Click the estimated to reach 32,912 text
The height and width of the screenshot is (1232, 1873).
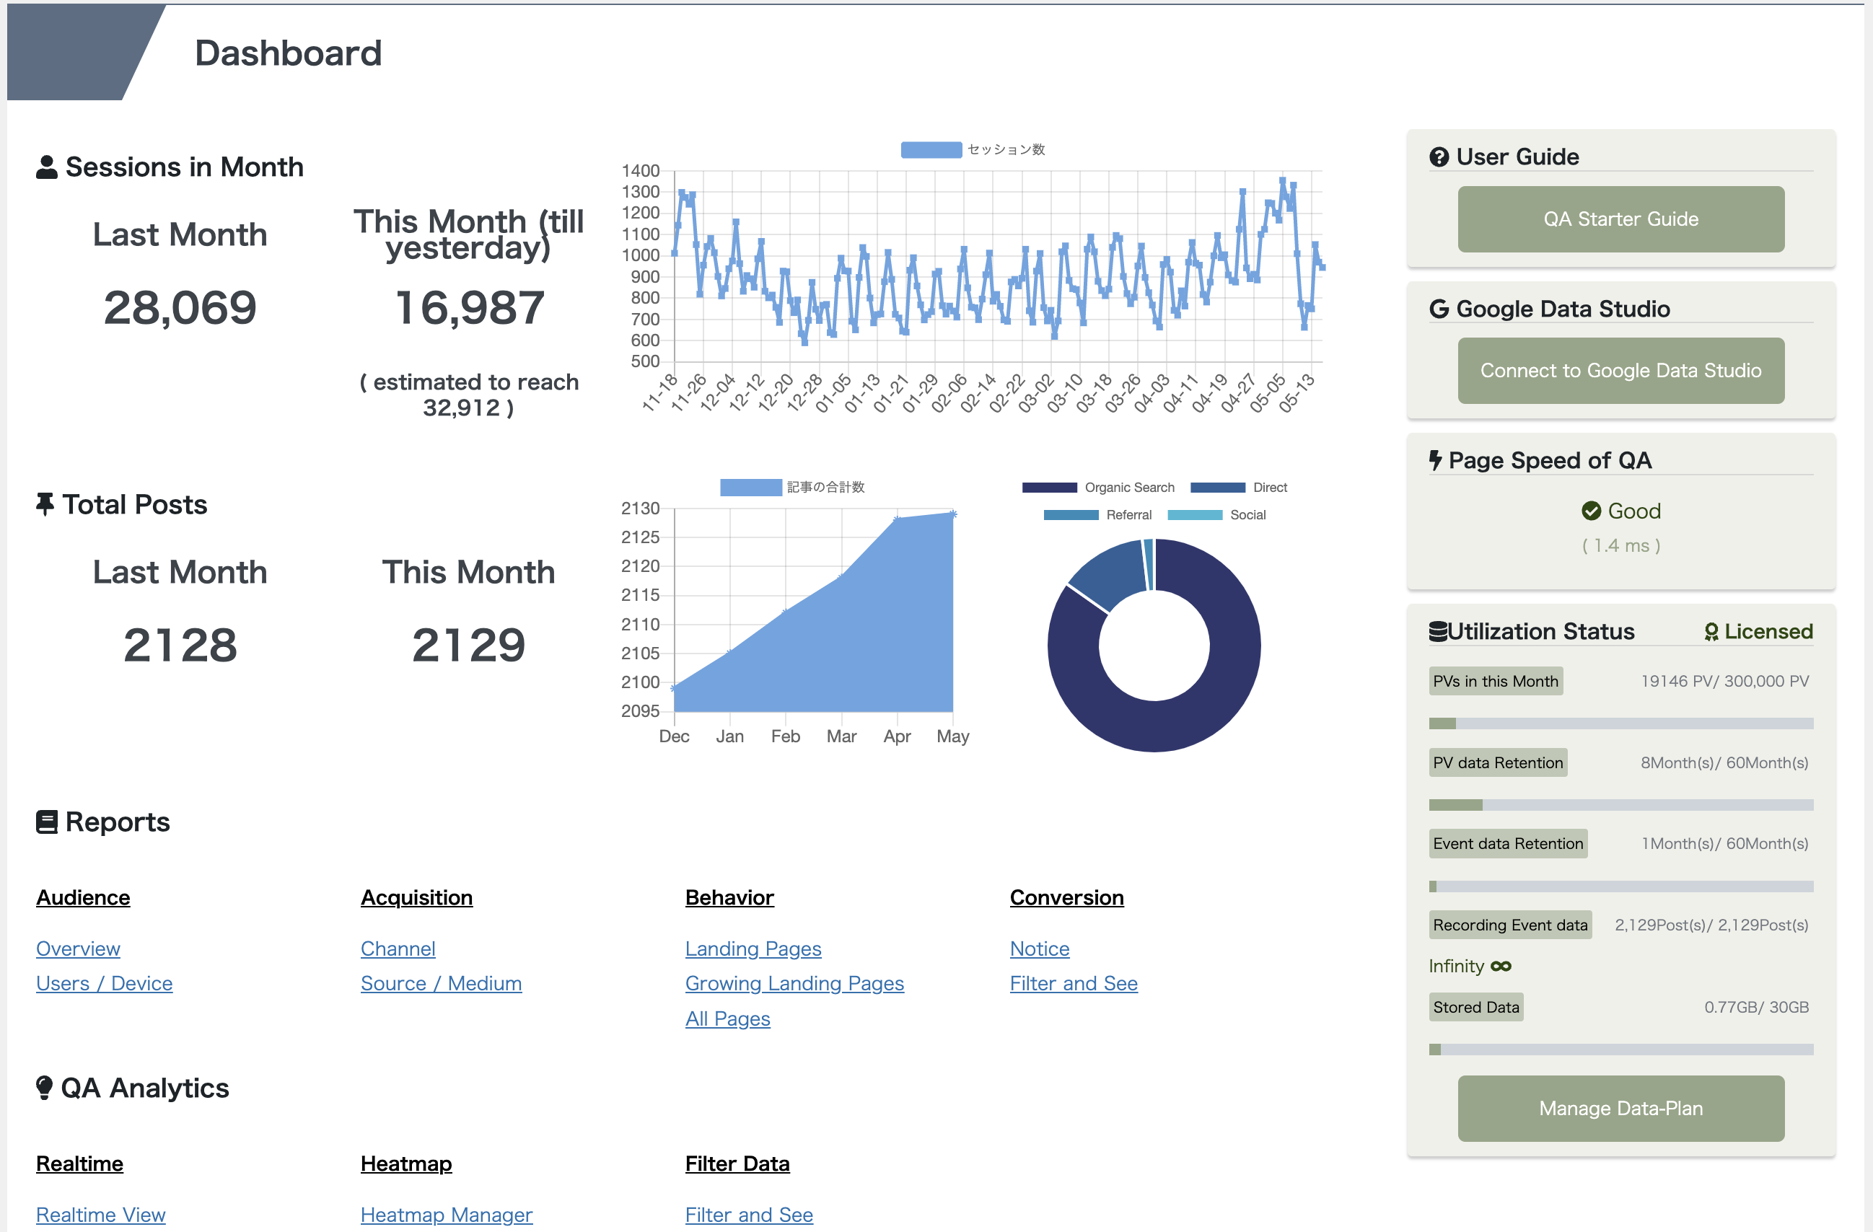[469, 395]
